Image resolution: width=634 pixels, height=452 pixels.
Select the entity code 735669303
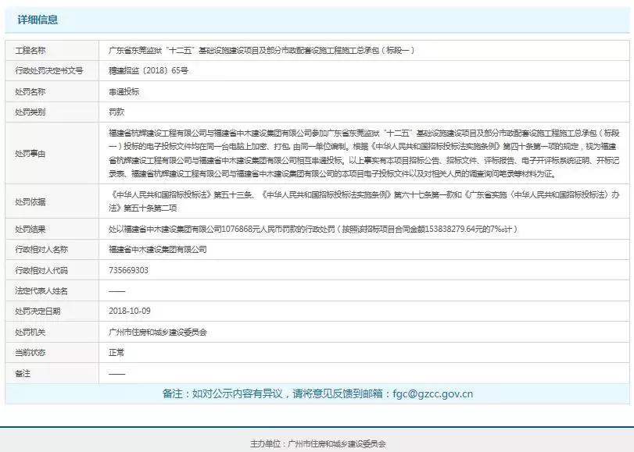129,272
